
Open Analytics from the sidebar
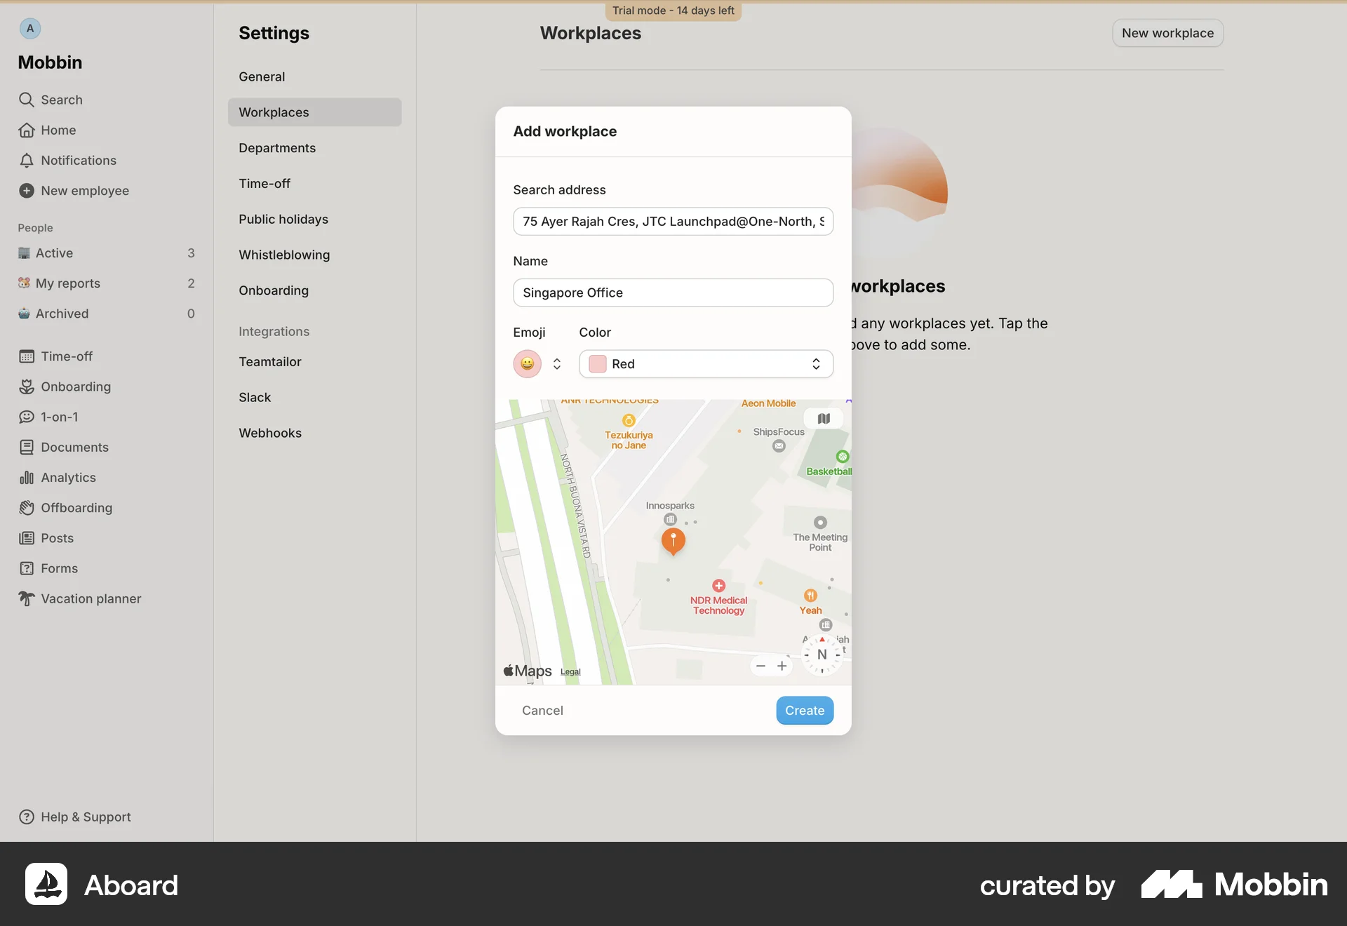coord(68,477)
